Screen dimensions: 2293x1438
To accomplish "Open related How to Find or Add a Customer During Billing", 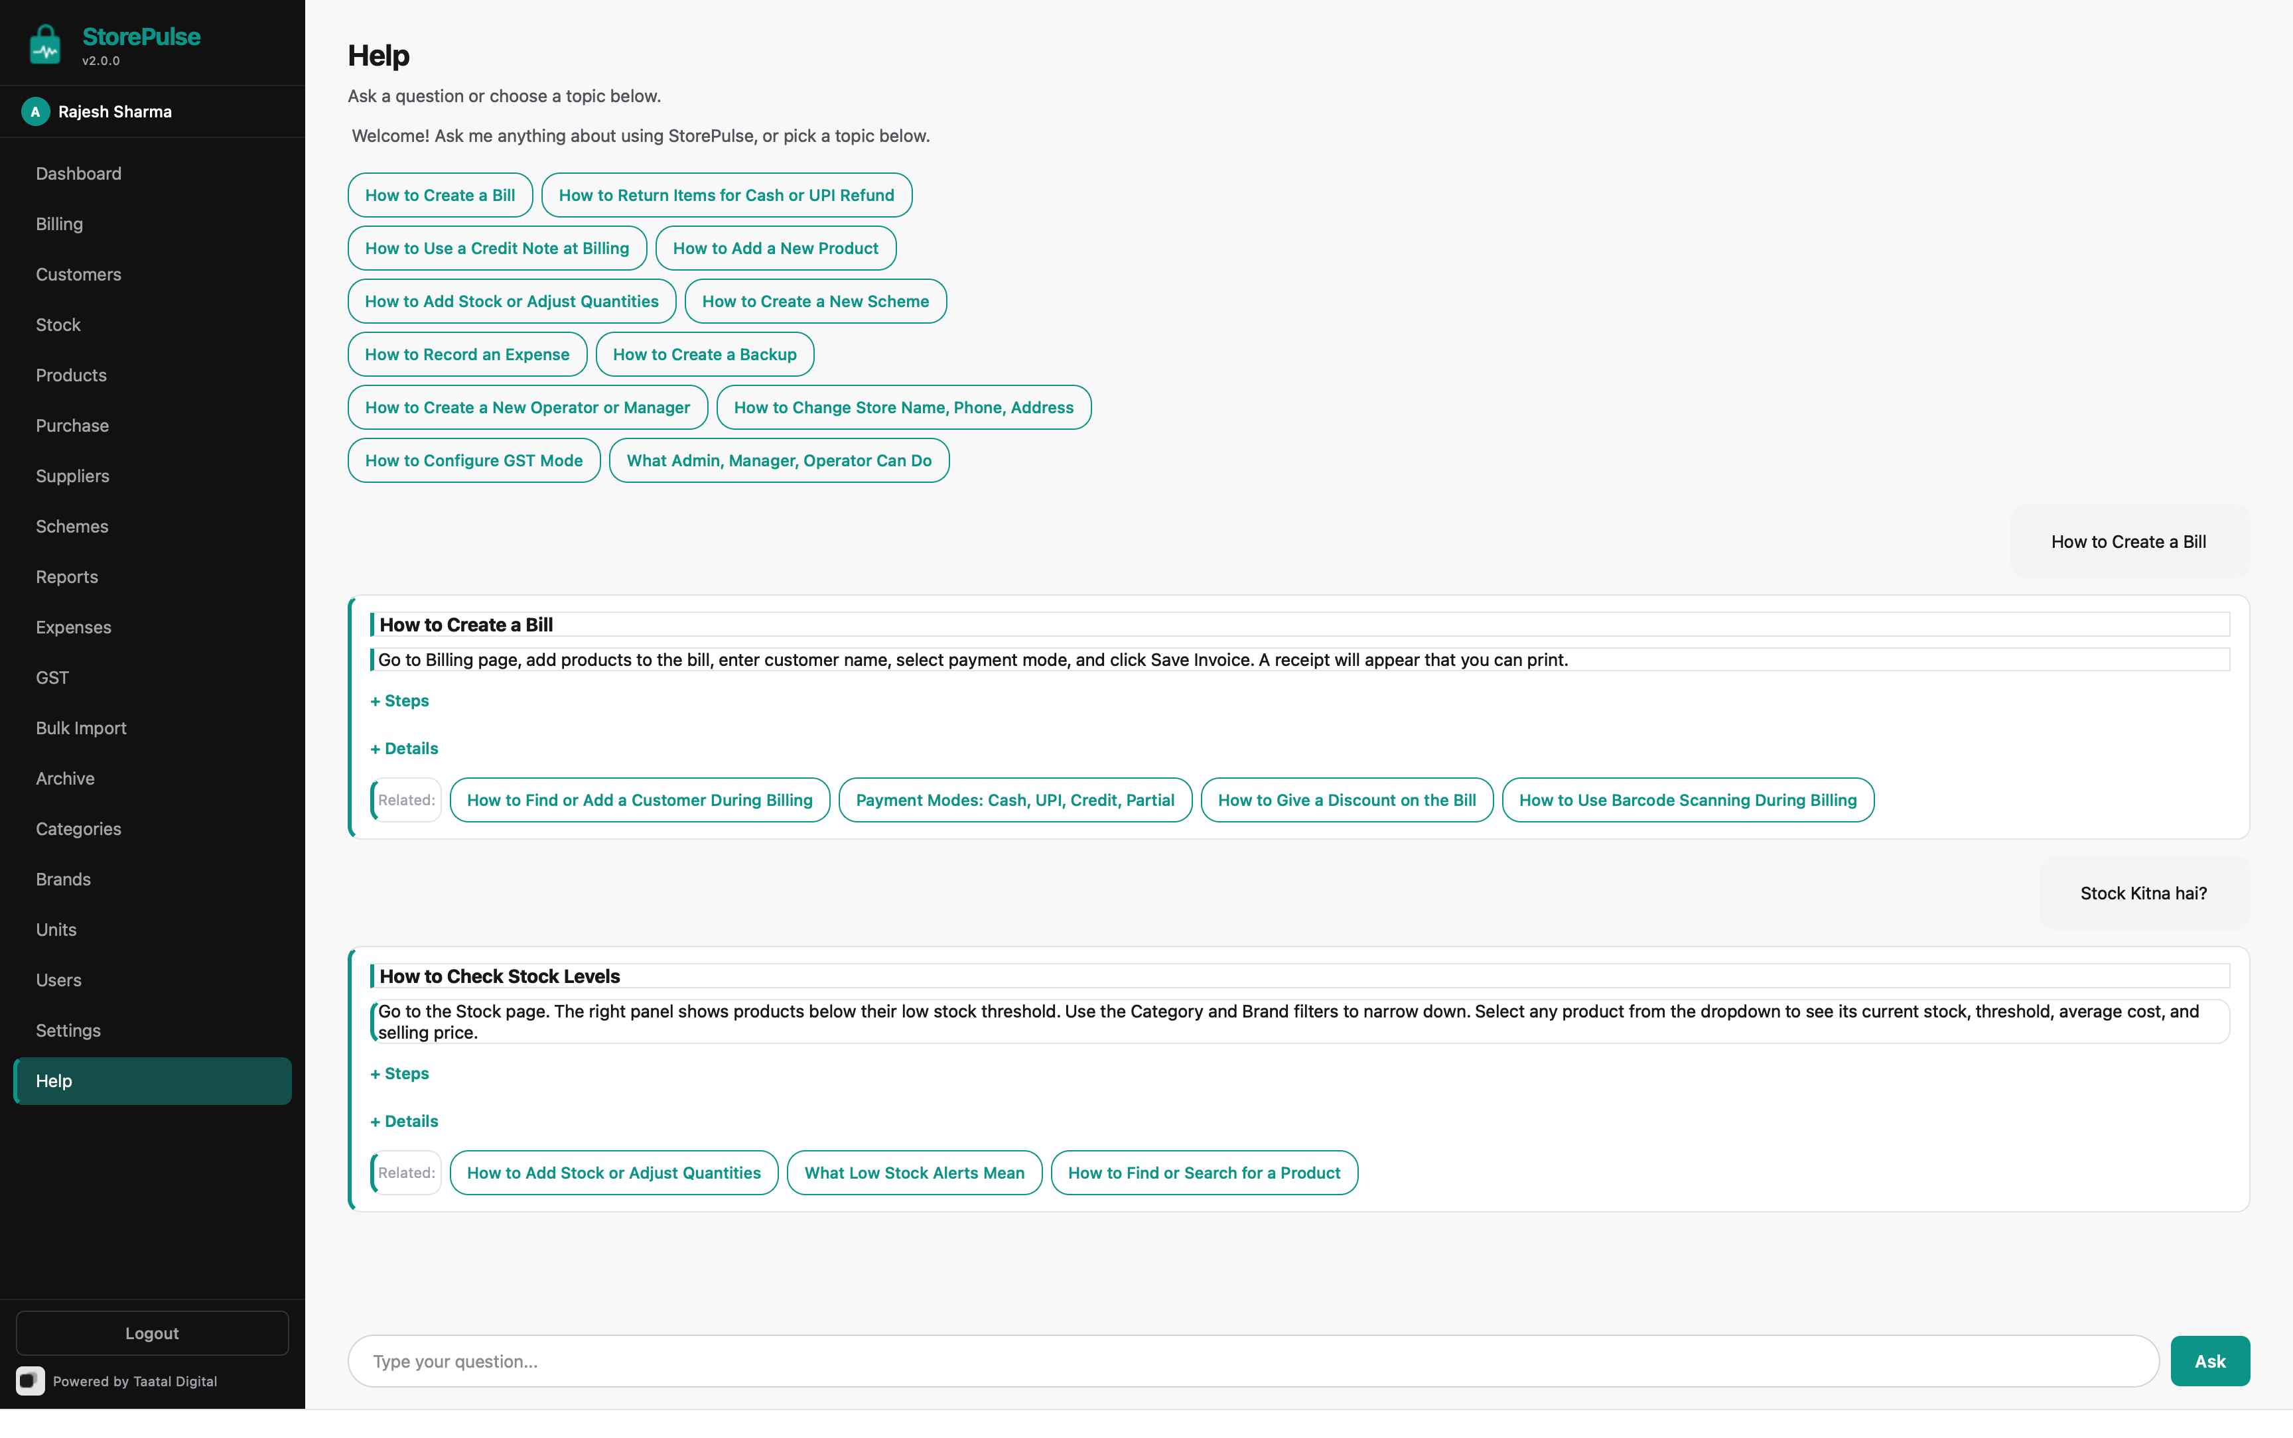I will pos(640,801).
